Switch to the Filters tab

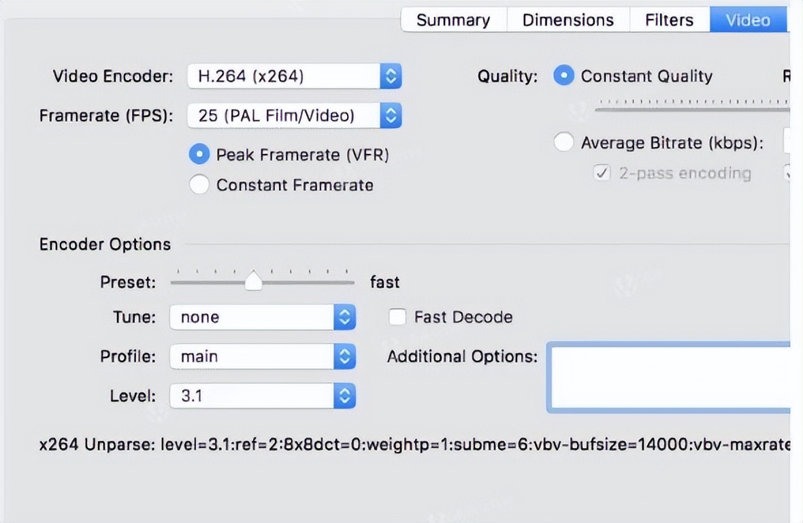coord(668,20)
